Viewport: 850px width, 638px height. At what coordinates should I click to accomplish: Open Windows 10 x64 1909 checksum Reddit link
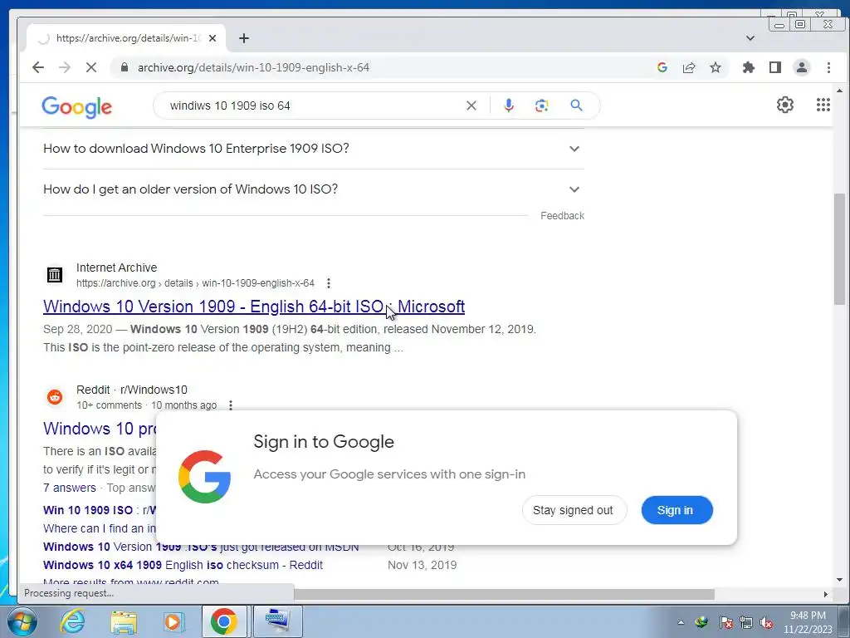183,565
